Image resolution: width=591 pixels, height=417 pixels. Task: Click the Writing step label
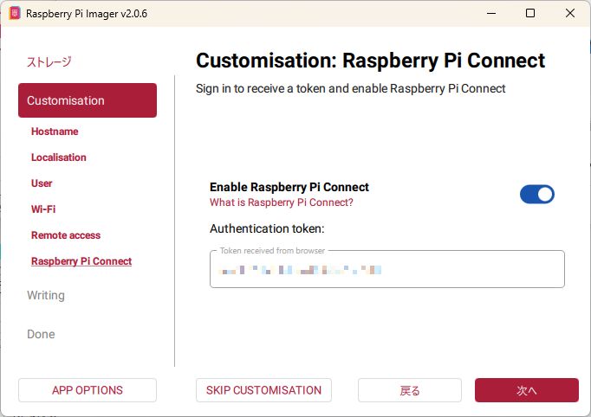[46, 295]
